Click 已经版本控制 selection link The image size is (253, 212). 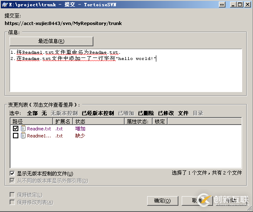98,113
